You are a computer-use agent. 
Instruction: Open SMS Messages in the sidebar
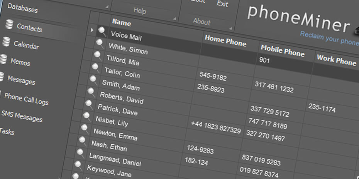tap(22, 116)
